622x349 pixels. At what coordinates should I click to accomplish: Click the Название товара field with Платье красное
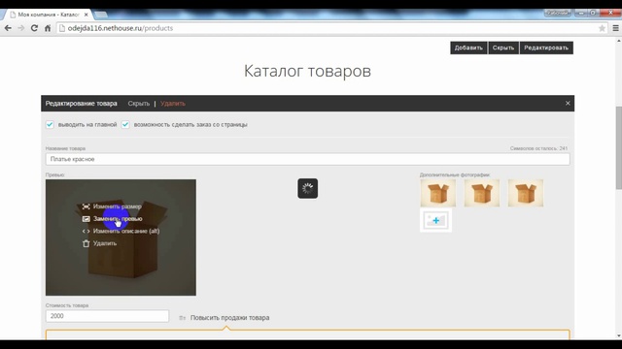click(307, 159)
